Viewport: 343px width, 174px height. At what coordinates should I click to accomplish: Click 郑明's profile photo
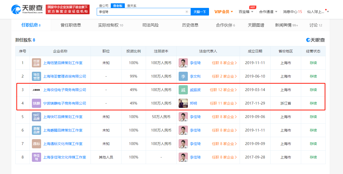click(x=183, y=103)
